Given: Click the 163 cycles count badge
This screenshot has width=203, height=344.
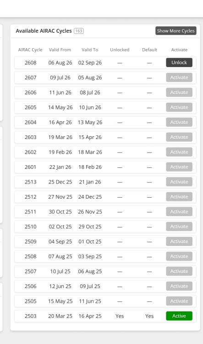Looking at the screenshot, I should point(79,31).
